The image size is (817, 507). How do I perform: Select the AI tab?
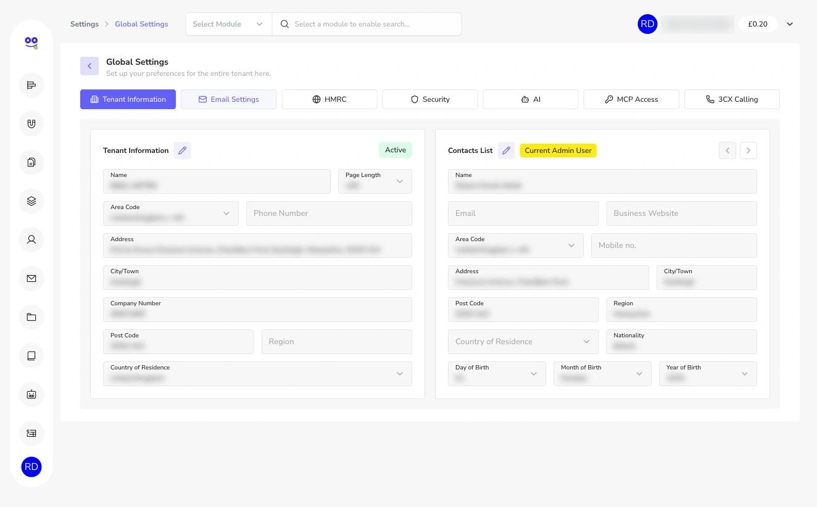pyautogui.click(x=531, y=99)
